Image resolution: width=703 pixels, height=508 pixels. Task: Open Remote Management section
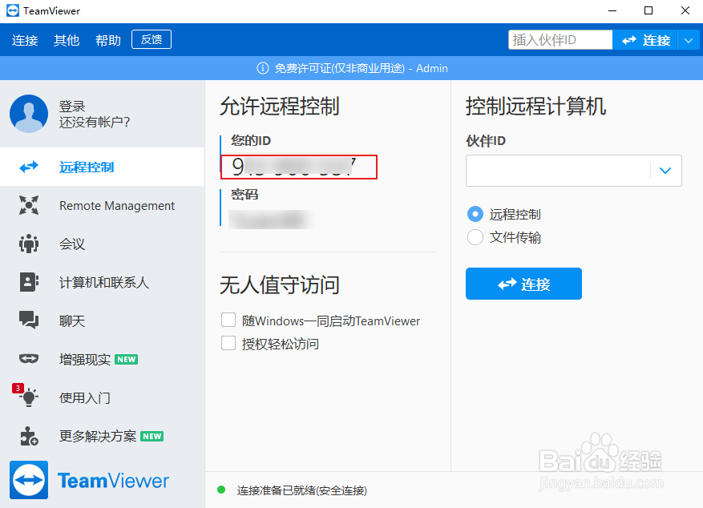[103, 205]
